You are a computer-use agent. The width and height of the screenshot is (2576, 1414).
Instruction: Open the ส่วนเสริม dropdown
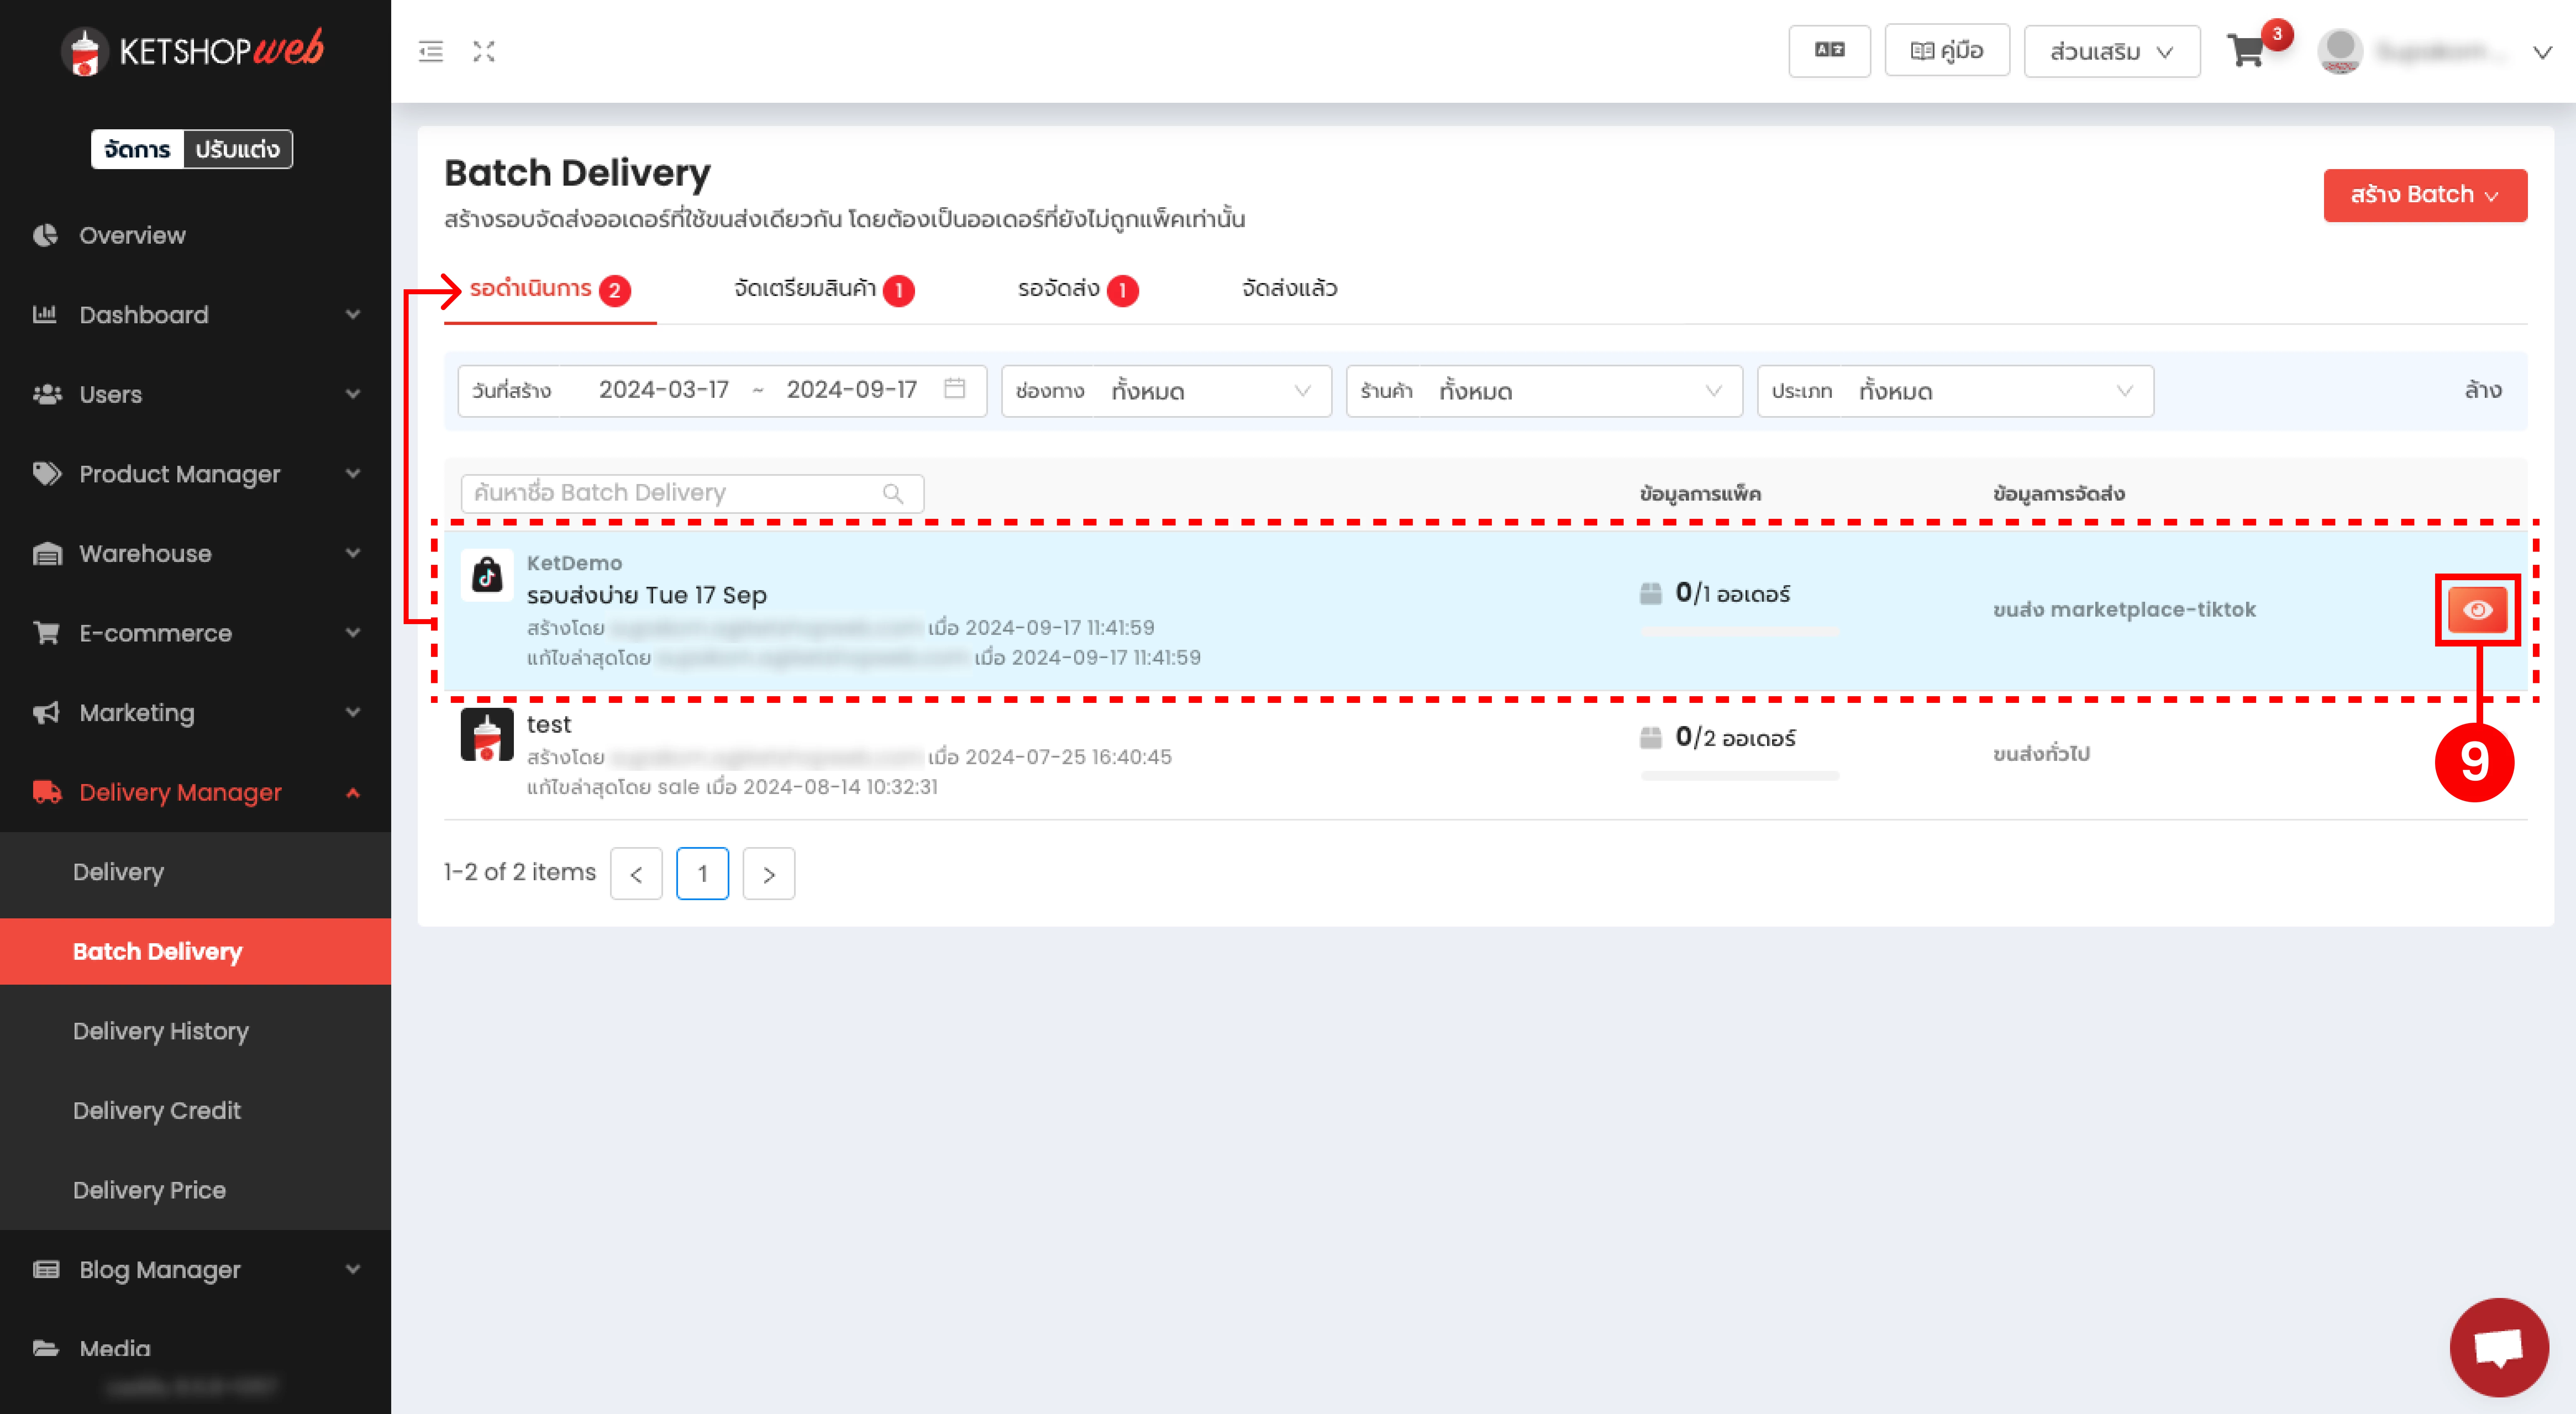coord(2112,51)
